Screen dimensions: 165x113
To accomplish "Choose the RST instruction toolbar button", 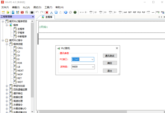I will coord(134,12).
